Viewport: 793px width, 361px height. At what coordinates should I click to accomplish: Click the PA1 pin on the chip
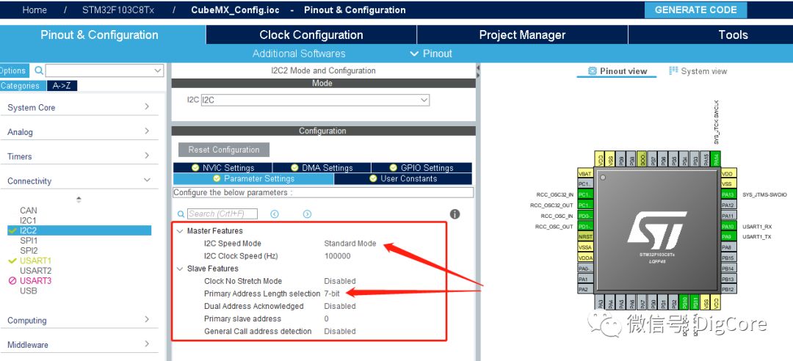584,279
